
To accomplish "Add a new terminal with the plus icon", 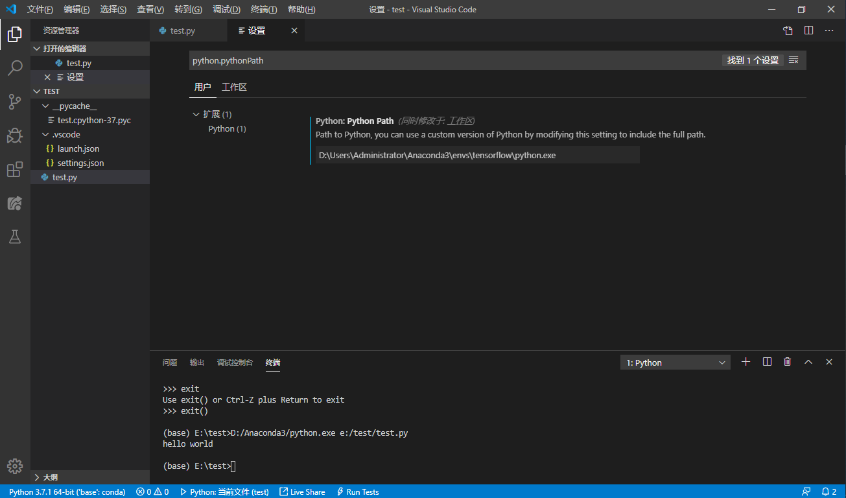I will click(x=746, y=362).
